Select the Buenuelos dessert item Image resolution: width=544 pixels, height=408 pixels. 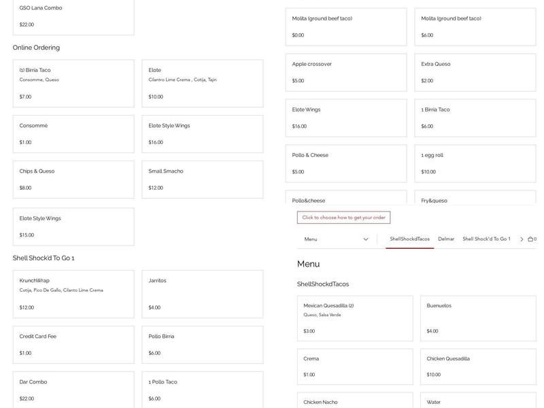[477, 318]
